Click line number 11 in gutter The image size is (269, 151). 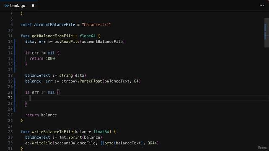click(x=10, y=36)
